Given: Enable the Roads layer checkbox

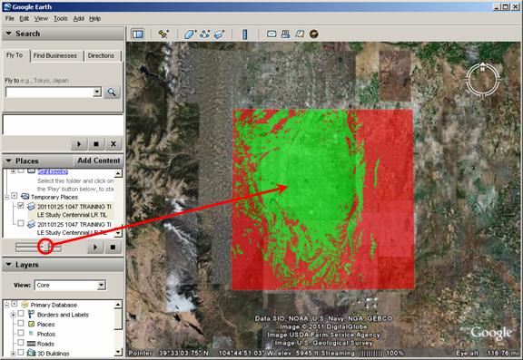Looking at the screenshot, I should pyautogui.click(x=21, y=343).
